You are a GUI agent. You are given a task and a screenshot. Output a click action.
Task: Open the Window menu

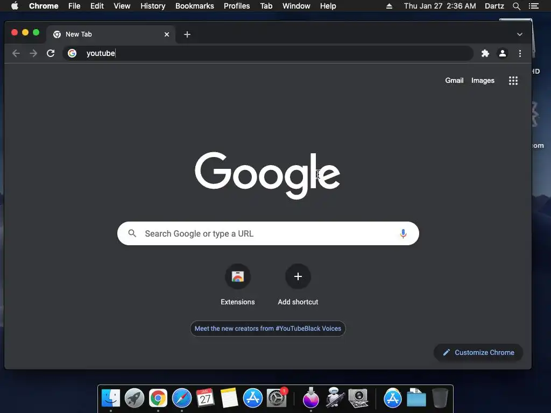point(296,6)
